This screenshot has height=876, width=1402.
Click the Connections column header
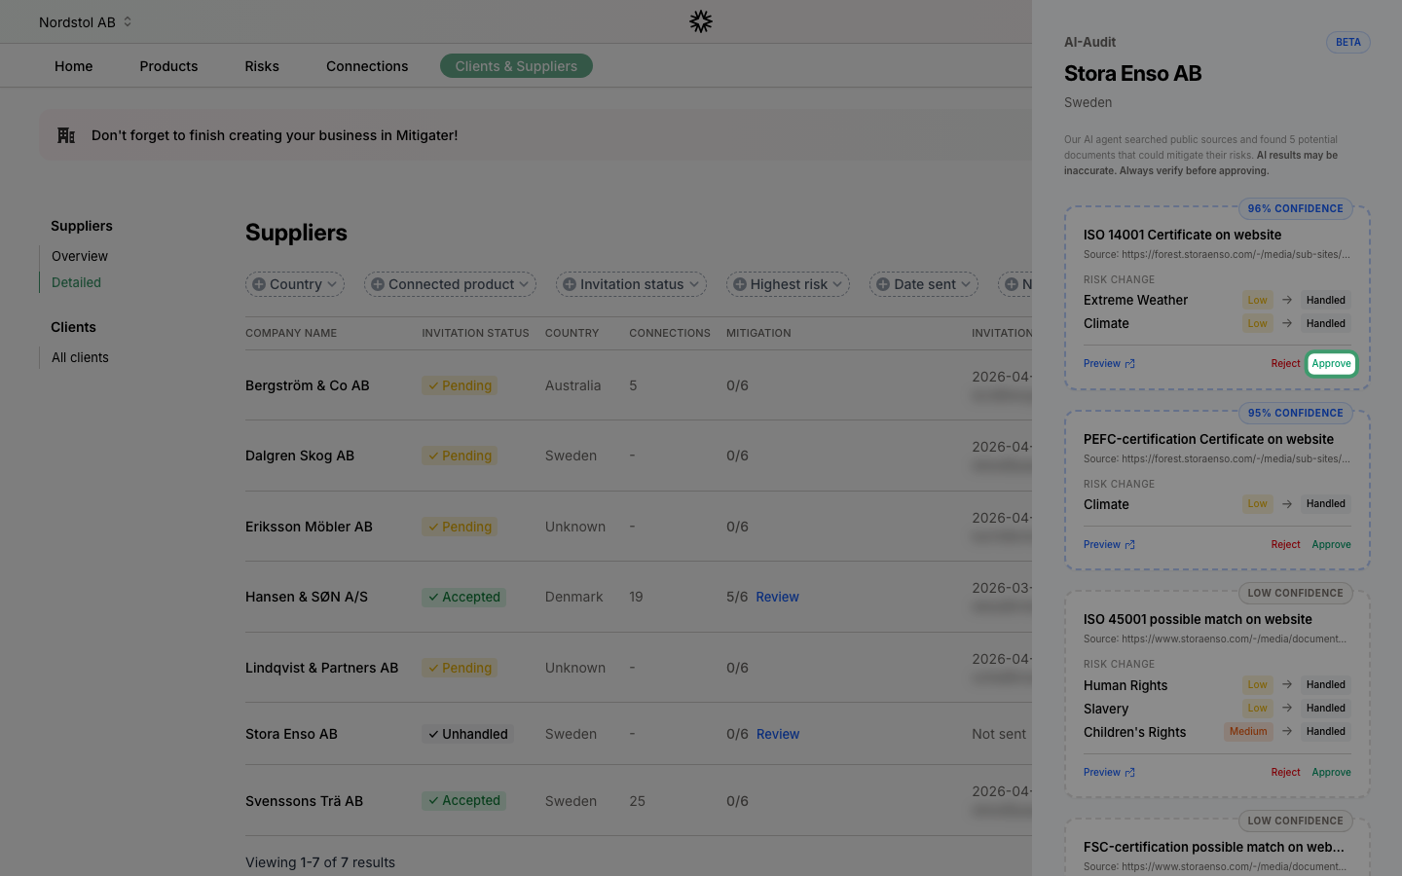[670, 333]
